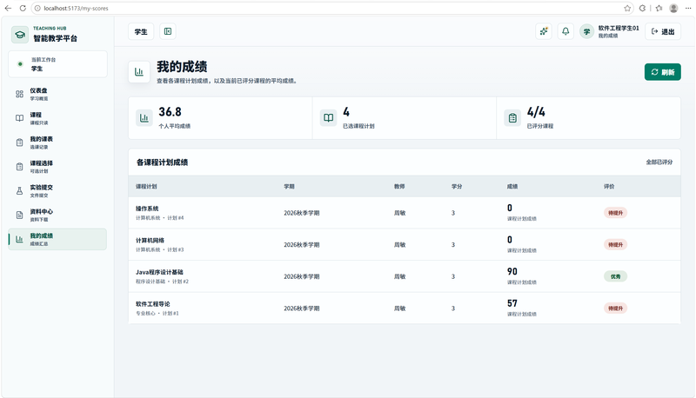Click the 资料中心 document icon in sidebar
This screenshot has height=398, width=696.
[x=19, y=215]
